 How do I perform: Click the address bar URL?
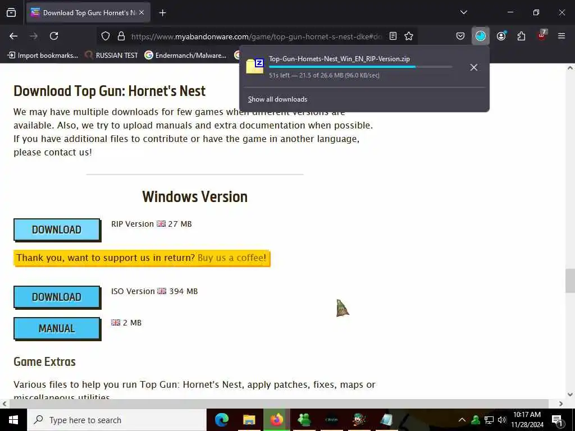coord(256,36)
